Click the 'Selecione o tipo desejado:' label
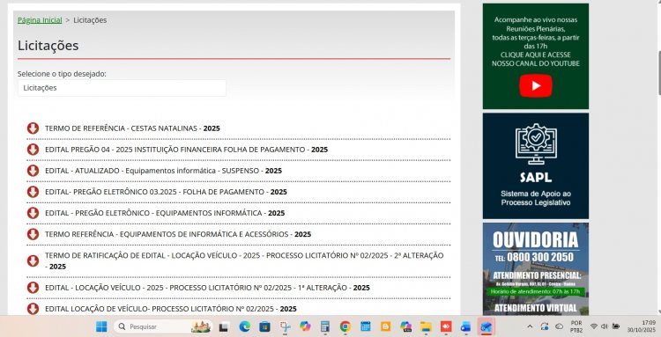Image resolution: width=661 pixels, height=337 pixels. 62,74
